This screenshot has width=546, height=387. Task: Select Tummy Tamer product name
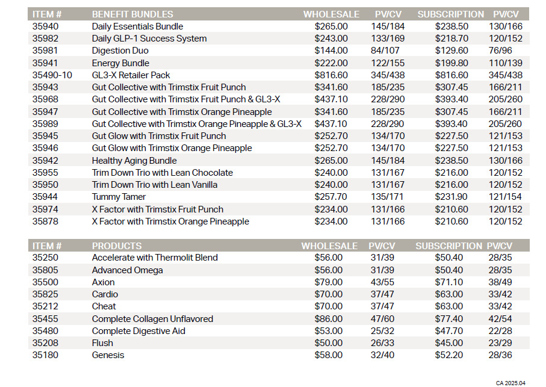pos(119,197)
